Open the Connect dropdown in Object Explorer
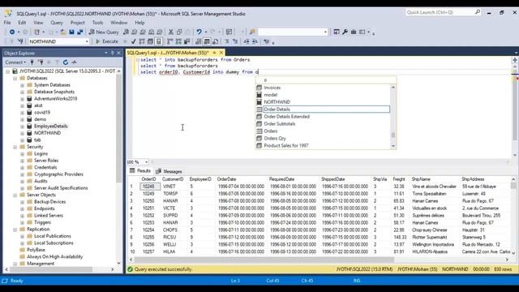The width and height of the screenshot is (519, 292). (15, 62)
